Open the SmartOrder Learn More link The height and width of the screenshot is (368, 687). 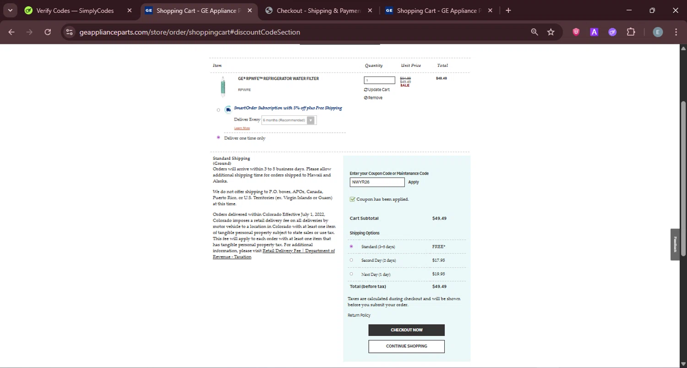coord(242,128)
